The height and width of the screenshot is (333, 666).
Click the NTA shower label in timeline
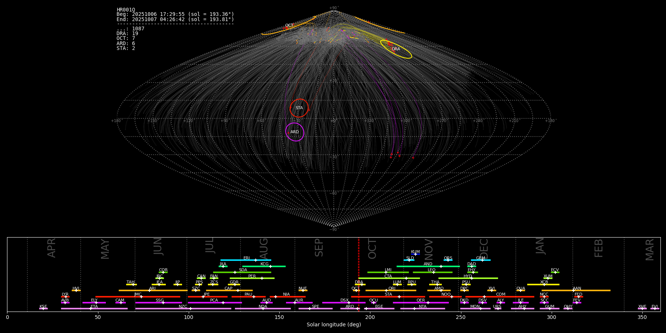(423, 307)
